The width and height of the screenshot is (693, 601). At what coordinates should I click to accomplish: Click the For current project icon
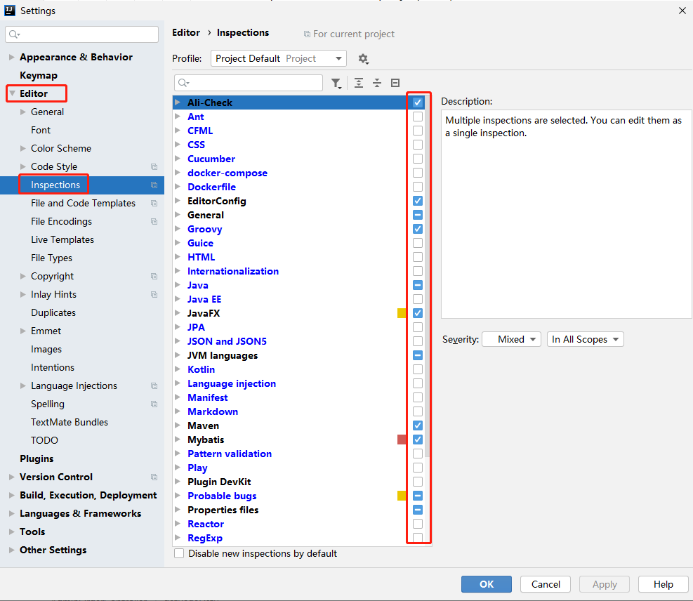point(307,34)
